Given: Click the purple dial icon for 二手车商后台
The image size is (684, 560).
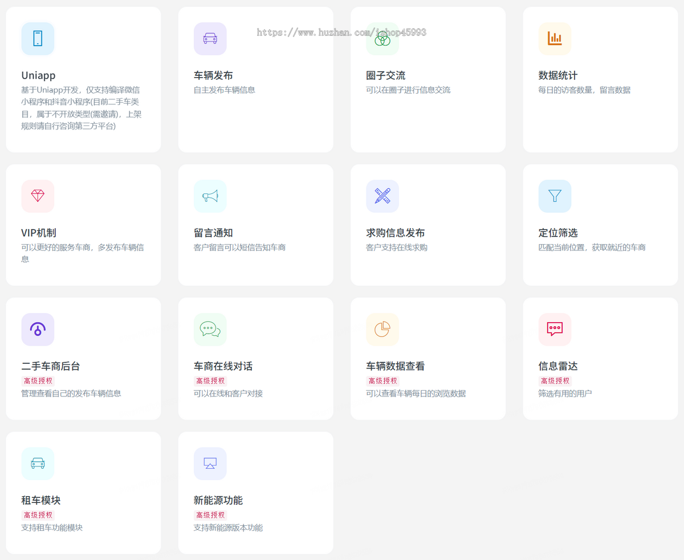Looking at the screenshot, I should tap(38, 330).
